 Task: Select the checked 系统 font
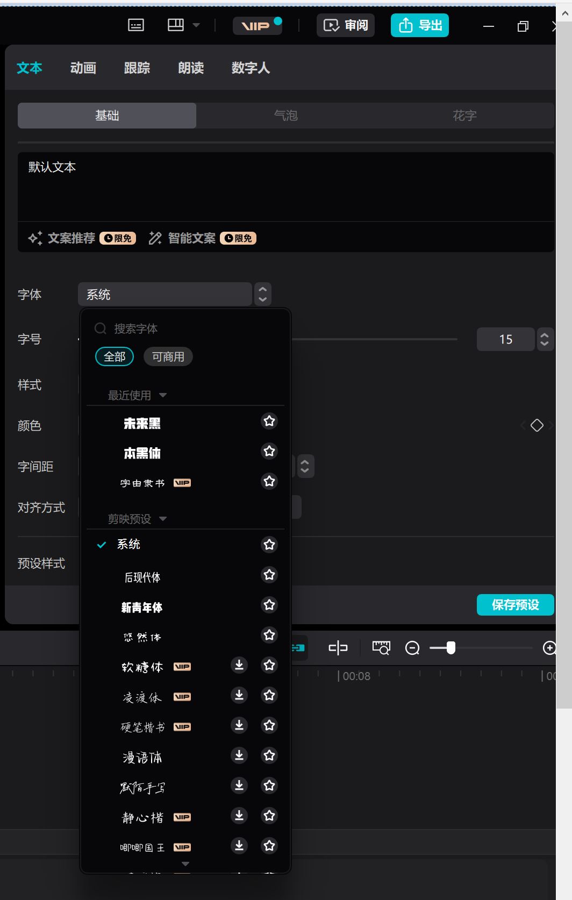point(128,544)
